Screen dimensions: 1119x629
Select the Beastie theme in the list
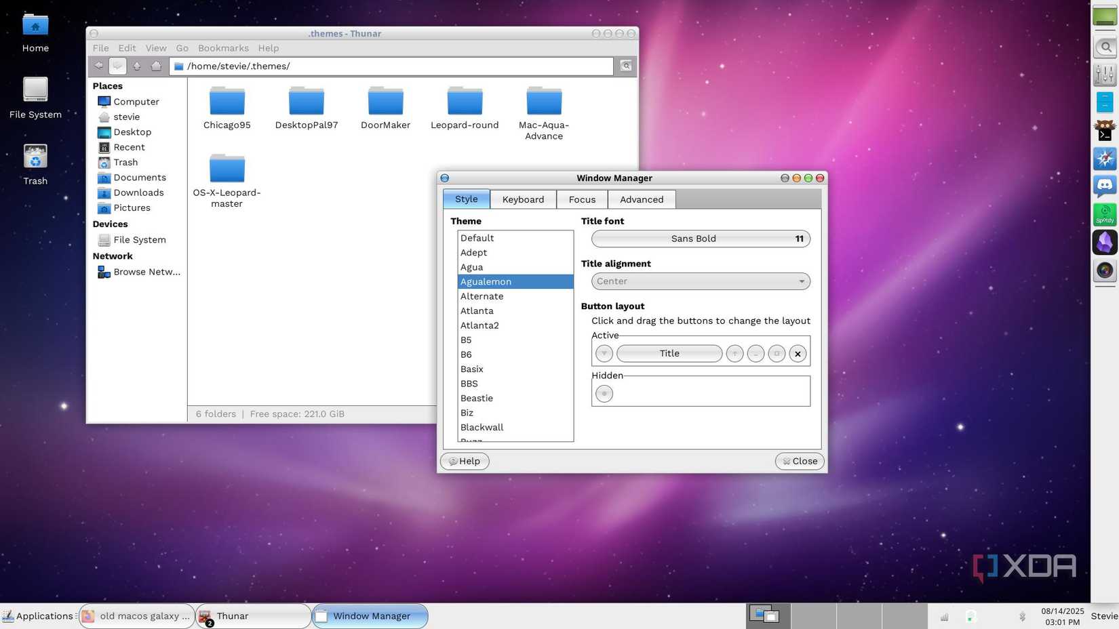coord(477,398)
